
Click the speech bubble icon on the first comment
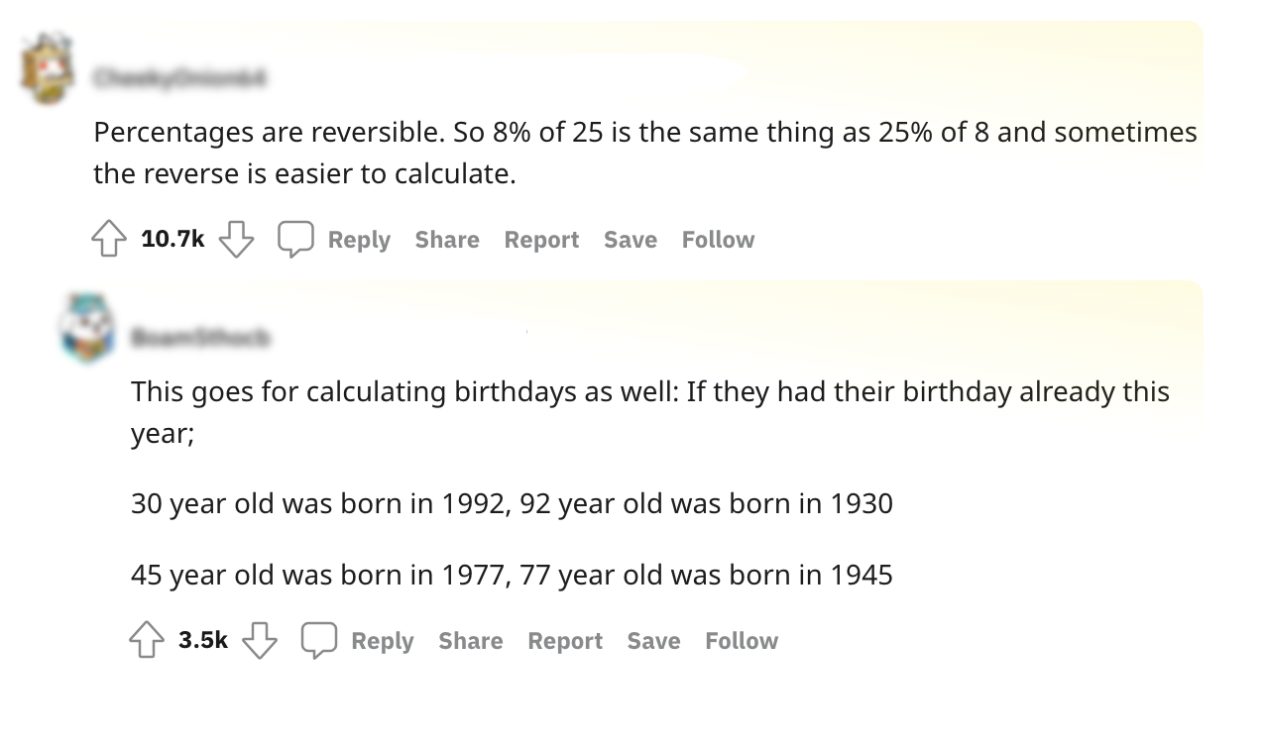295,239
